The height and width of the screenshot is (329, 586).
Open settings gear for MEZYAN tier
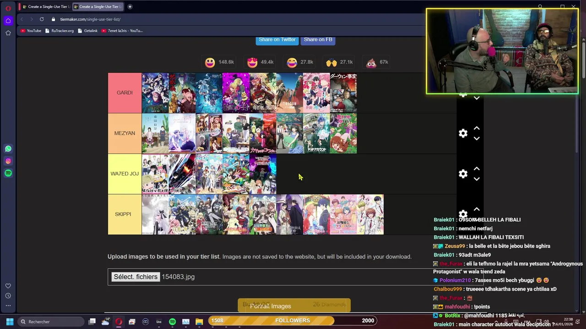tap(463, 133)
